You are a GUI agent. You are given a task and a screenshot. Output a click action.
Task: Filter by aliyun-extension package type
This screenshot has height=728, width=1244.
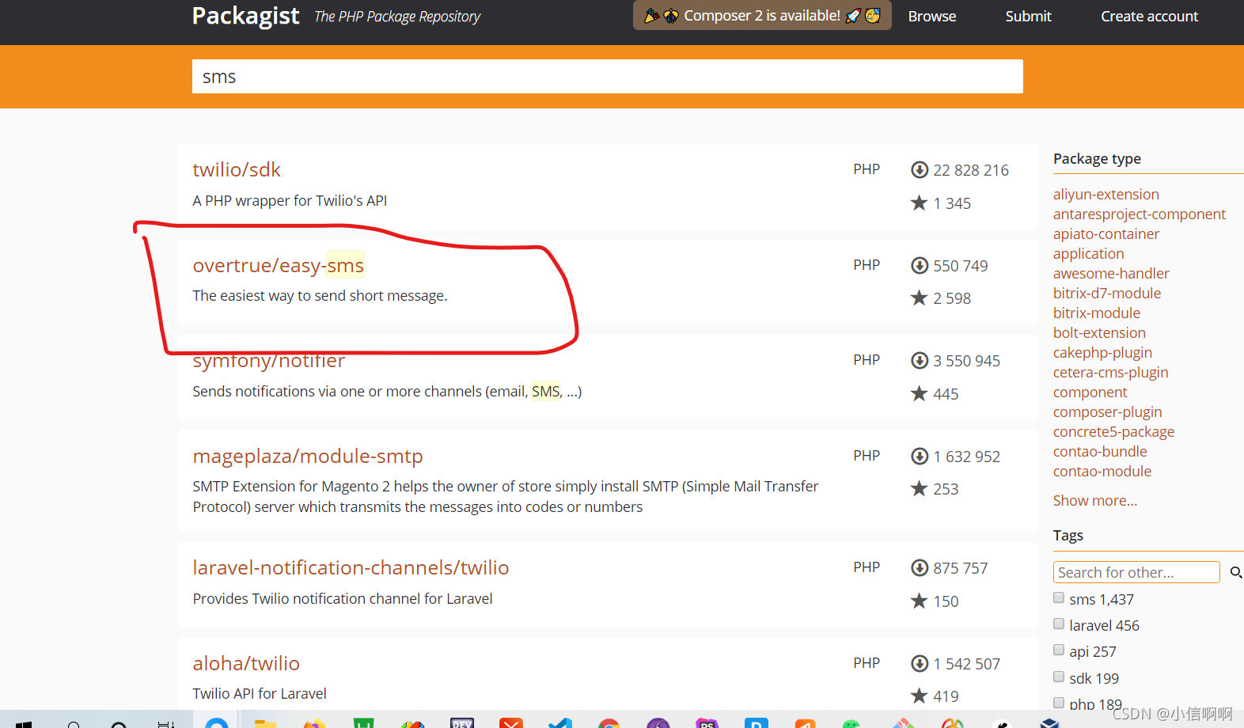coord(1106,195)
